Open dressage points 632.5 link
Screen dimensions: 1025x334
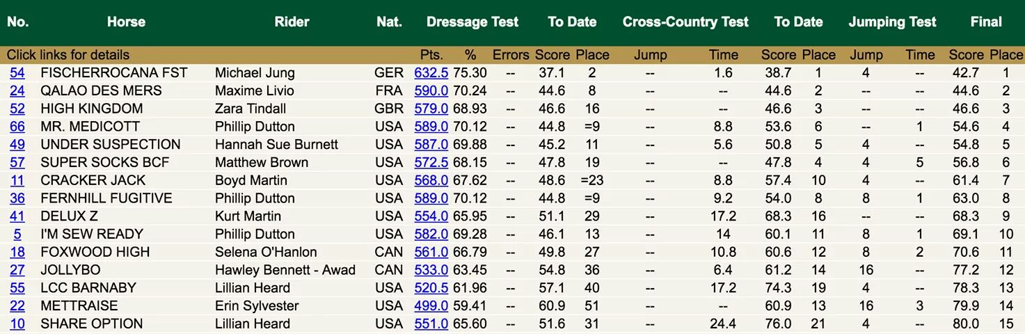(x=431, y=73)
